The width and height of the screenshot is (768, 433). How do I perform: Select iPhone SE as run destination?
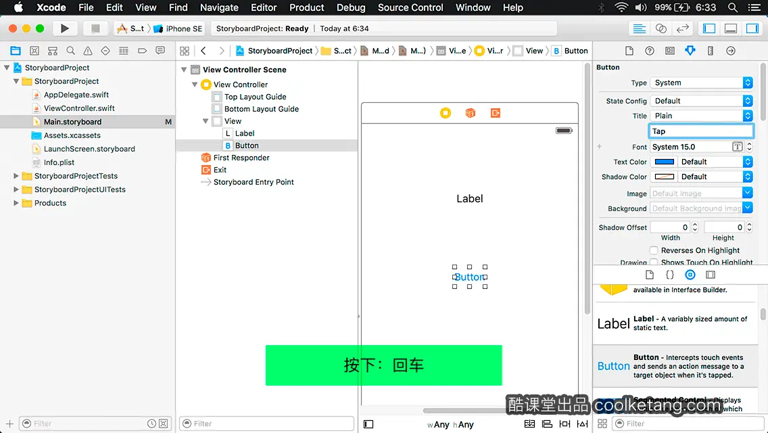click(178, 28)
